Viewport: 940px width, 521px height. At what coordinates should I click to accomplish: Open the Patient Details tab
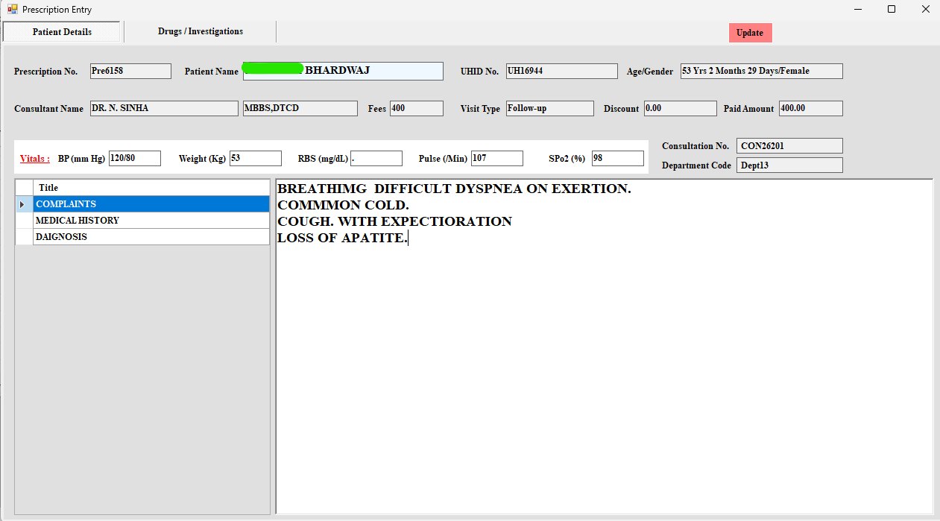click(62, 32)
